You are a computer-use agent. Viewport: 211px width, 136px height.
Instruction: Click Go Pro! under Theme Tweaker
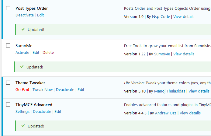coord(22,90)
